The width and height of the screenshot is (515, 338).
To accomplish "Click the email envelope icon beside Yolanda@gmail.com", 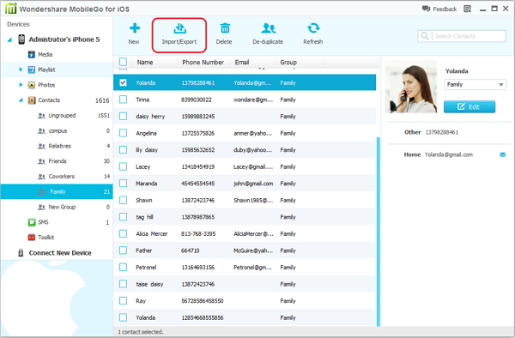I will click(502, 154).
